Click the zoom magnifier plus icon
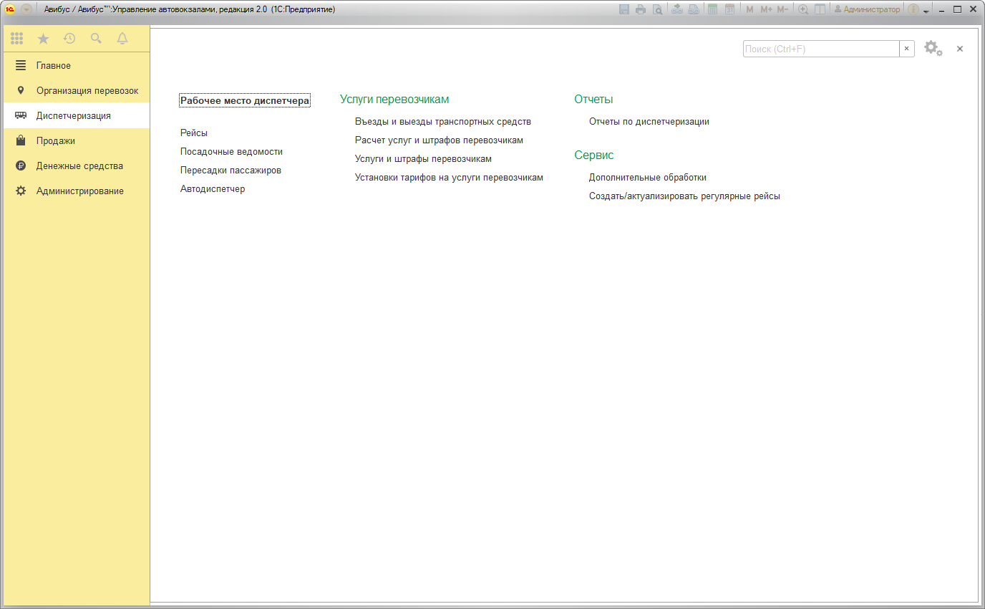Viewport: 985px width, 609px height. click(803, 9)
